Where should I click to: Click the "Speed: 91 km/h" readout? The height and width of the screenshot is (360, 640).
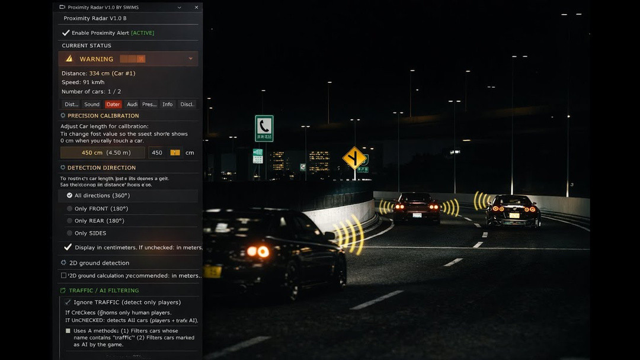pos(83,82)
